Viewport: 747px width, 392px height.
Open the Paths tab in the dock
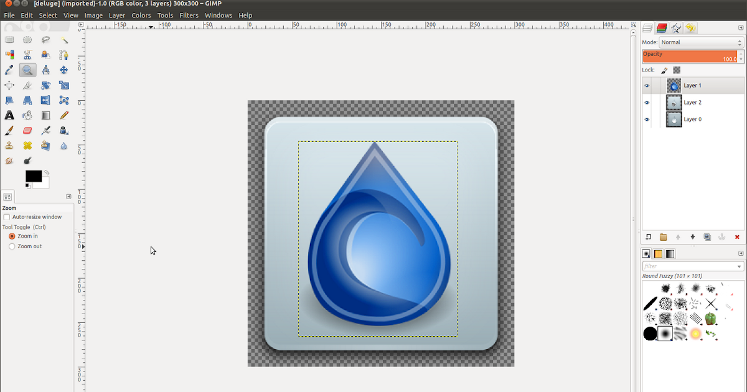point(676,28)
